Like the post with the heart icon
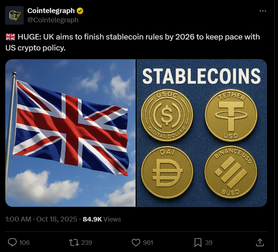278x252 pixels. pyautogui.click(x=136, y=242)
